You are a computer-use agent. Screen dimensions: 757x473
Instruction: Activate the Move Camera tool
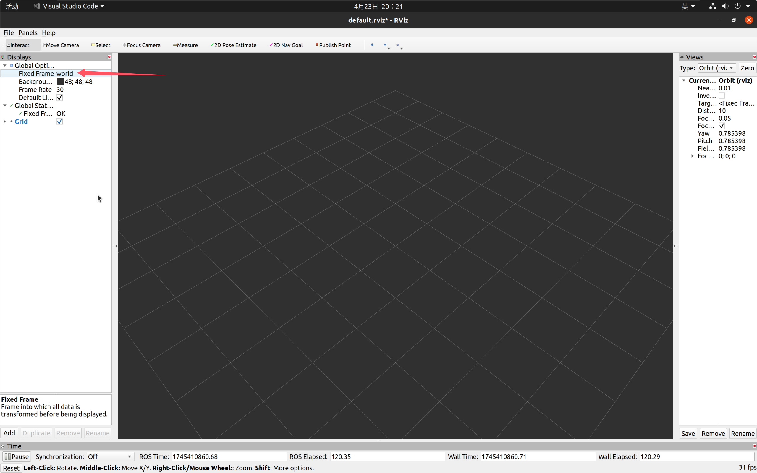[x=60, y=45]
